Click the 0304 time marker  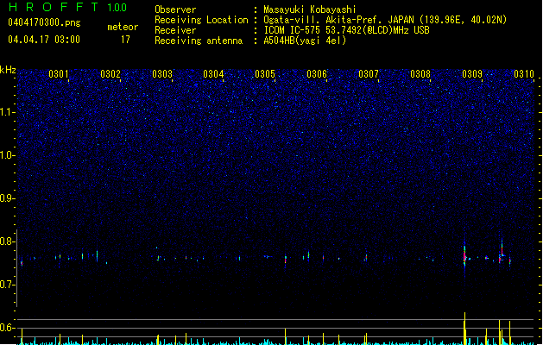tap(213, 74)
